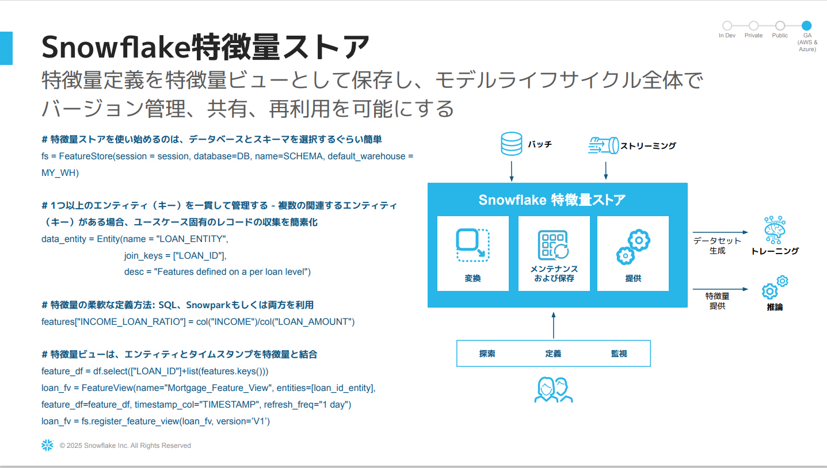Click the comment 1つ以上のエンティティ
Image resolution: width=827 pixels, height=468 pixels.
(x=219, y=205)
